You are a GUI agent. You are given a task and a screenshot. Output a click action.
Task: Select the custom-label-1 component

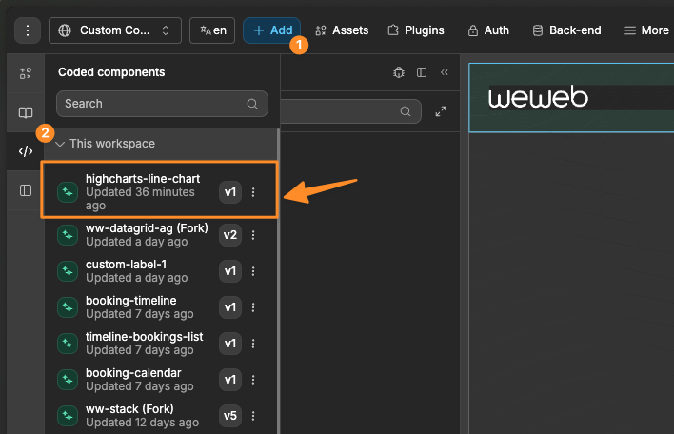pos(160,271)
